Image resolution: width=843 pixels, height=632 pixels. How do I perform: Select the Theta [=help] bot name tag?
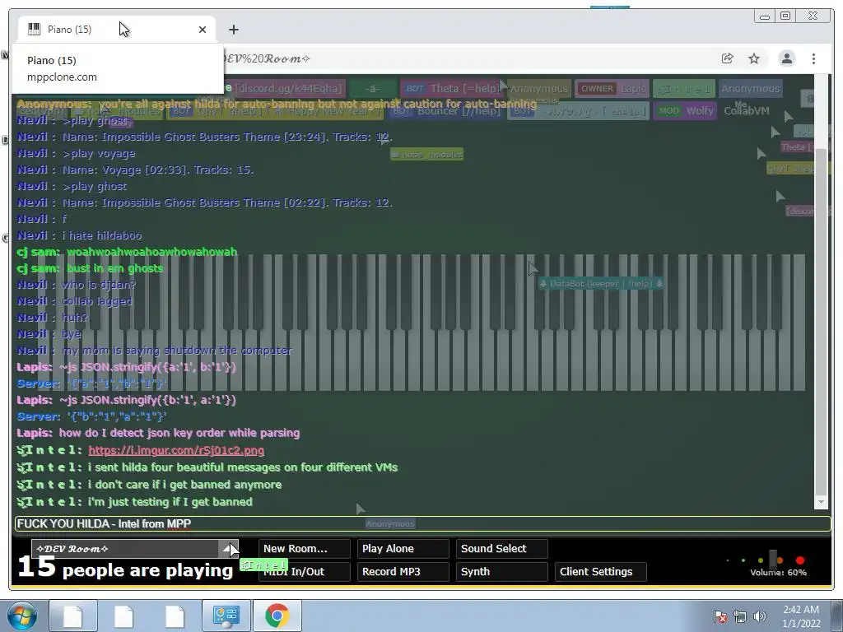click(450, 89)
